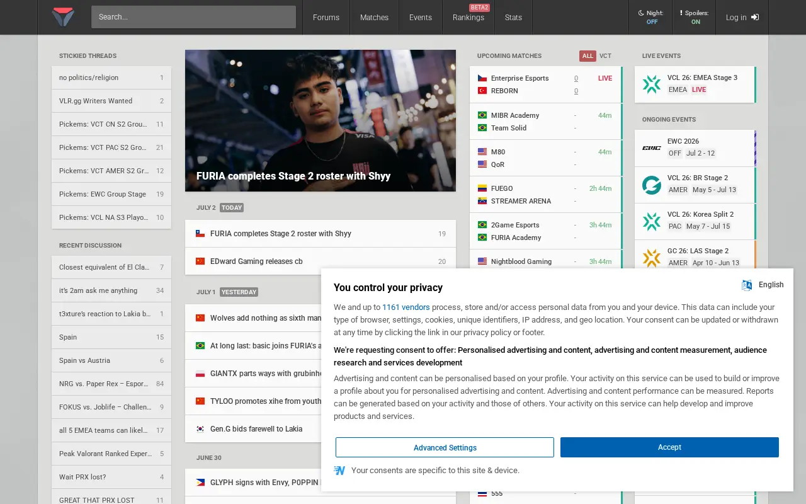This screenshot has height=504, width=806.
Task: Open 'it's 2am ask me anything' thread
Action: [x=111, y=290]
